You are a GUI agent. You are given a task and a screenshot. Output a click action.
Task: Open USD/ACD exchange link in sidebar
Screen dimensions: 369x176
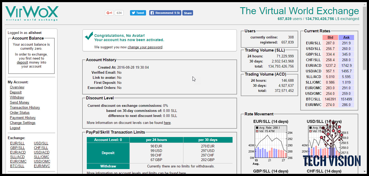click(42, 152)
